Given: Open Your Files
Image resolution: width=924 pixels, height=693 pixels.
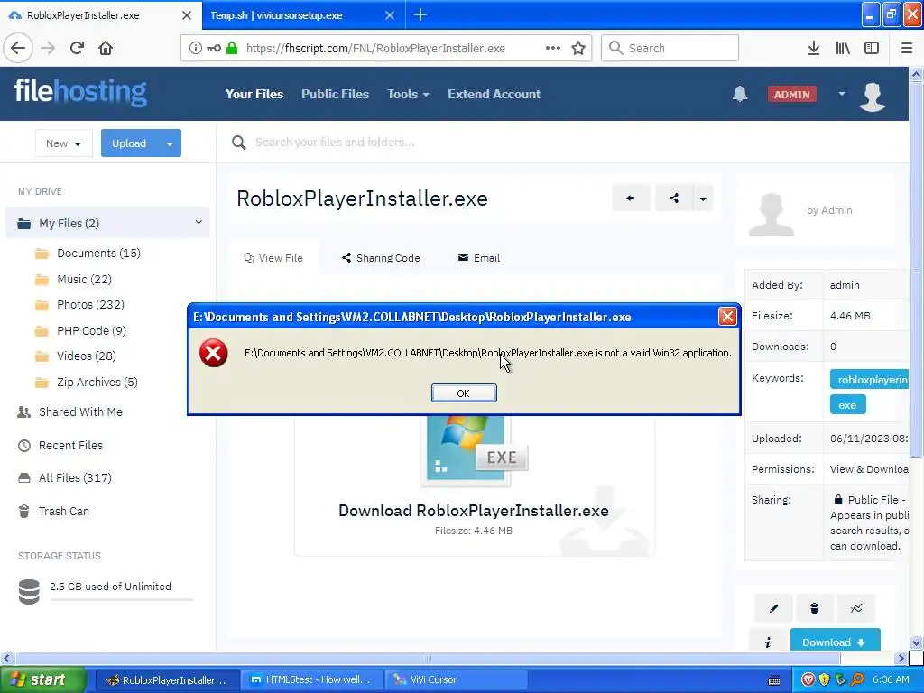Looking at the screenshot, I should pyautogui.click(x=254, y=94).
